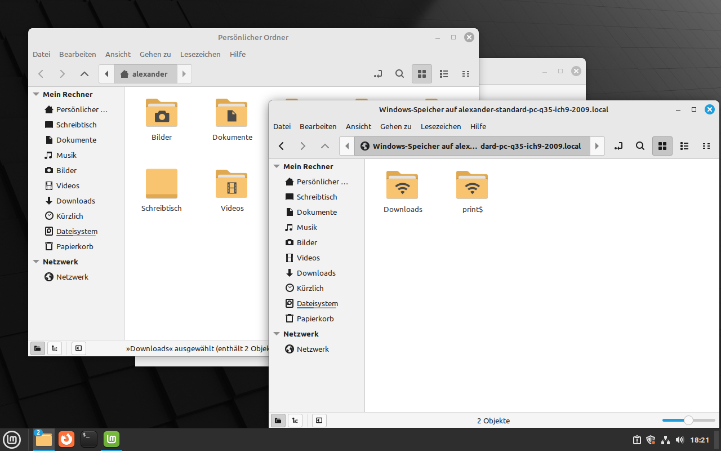Click the Windows-Speicher path bar button
The image size is (721, 451).
coord(472,146)
